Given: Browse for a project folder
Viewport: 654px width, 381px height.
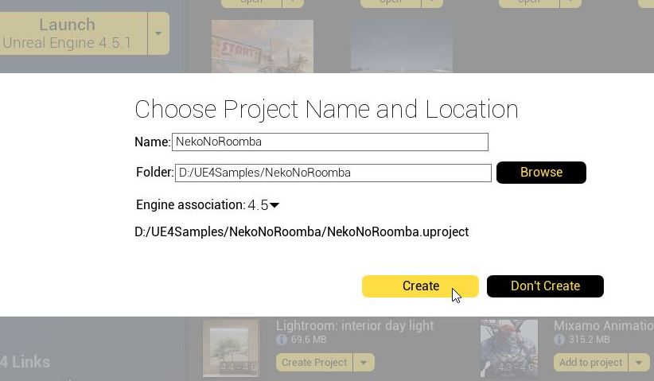Looking at the screenshot, I should (x=541, y=172).
